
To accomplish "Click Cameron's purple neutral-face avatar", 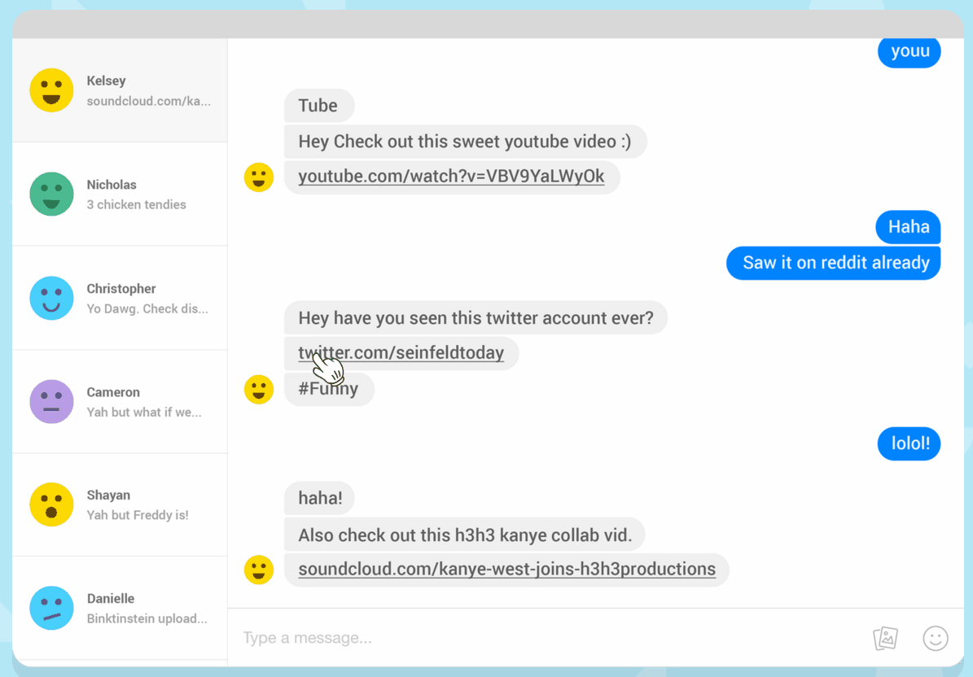I will point(51,402).
